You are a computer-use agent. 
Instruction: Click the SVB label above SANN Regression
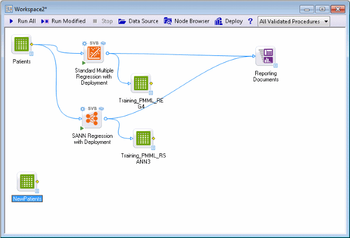point(92,108)
